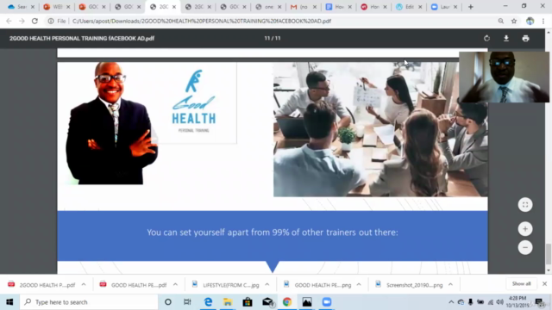The image size is (552, 310).
Task: Close the downloads bar
Action: click(544, 283)
